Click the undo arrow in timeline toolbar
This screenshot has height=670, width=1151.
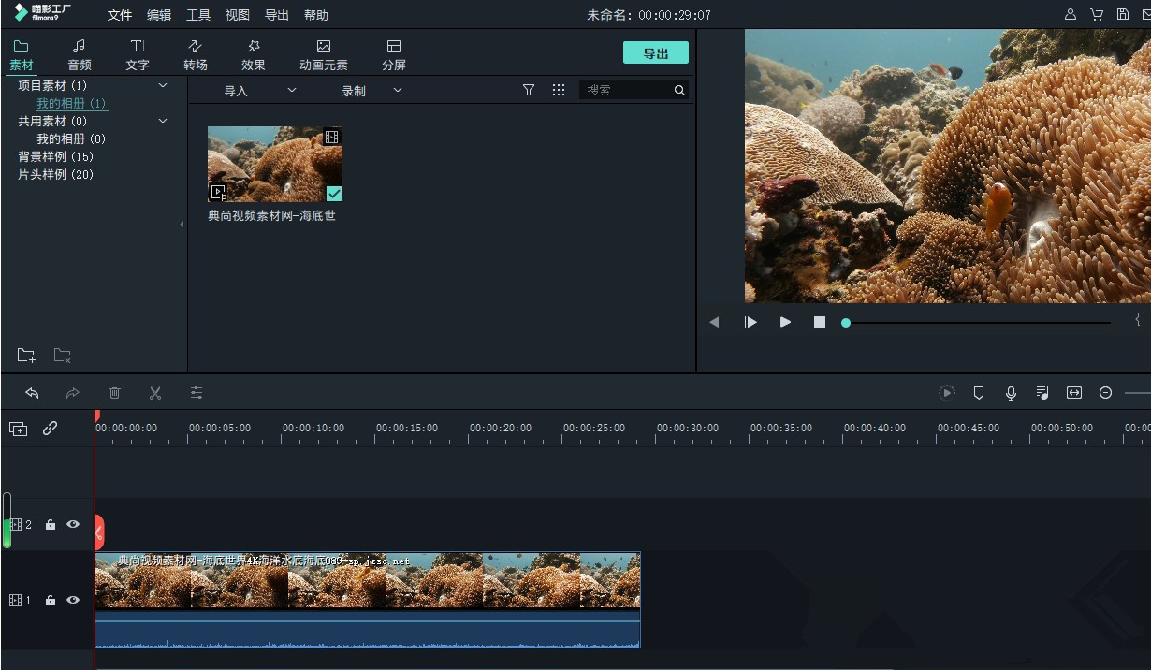pos(32,393)
